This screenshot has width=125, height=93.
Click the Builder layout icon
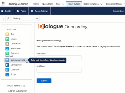click(x=2, y=11)
